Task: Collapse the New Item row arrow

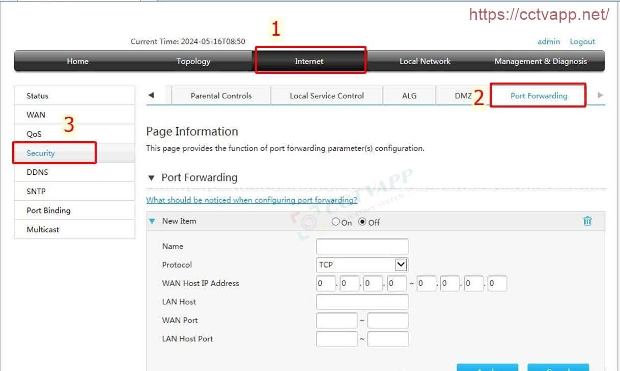Action: click(x=152, y=221)
